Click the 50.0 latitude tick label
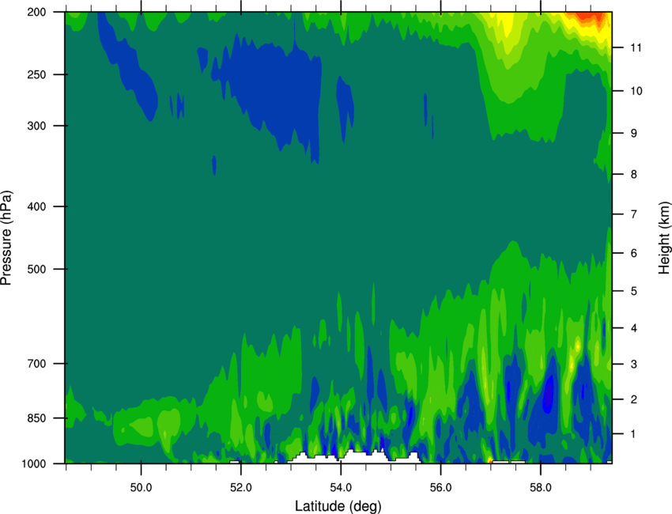 click(x=141, y=487)
